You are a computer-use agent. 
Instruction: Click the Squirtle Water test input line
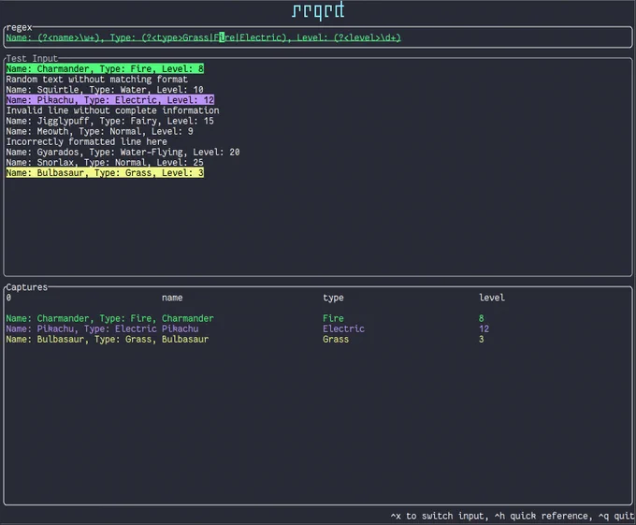(105, 90)
